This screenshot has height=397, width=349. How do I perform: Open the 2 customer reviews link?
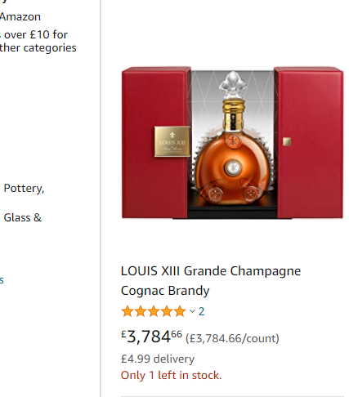(201, 311)
